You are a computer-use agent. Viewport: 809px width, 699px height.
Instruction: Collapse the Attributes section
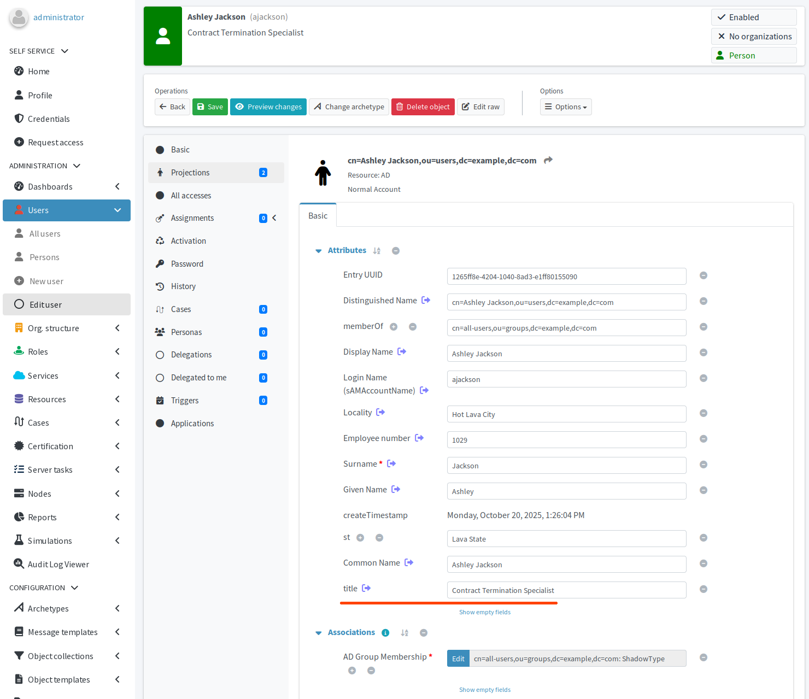point(319,251)
